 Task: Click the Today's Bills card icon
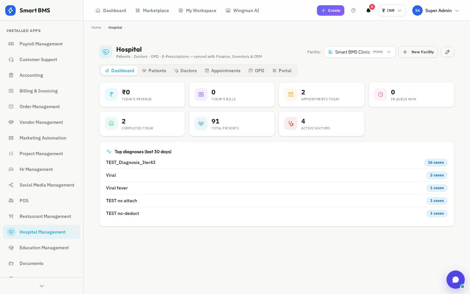tap(201, 94)
